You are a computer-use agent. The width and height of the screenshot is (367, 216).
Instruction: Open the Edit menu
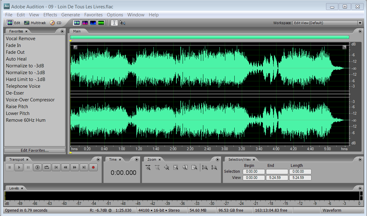point(20,15)
